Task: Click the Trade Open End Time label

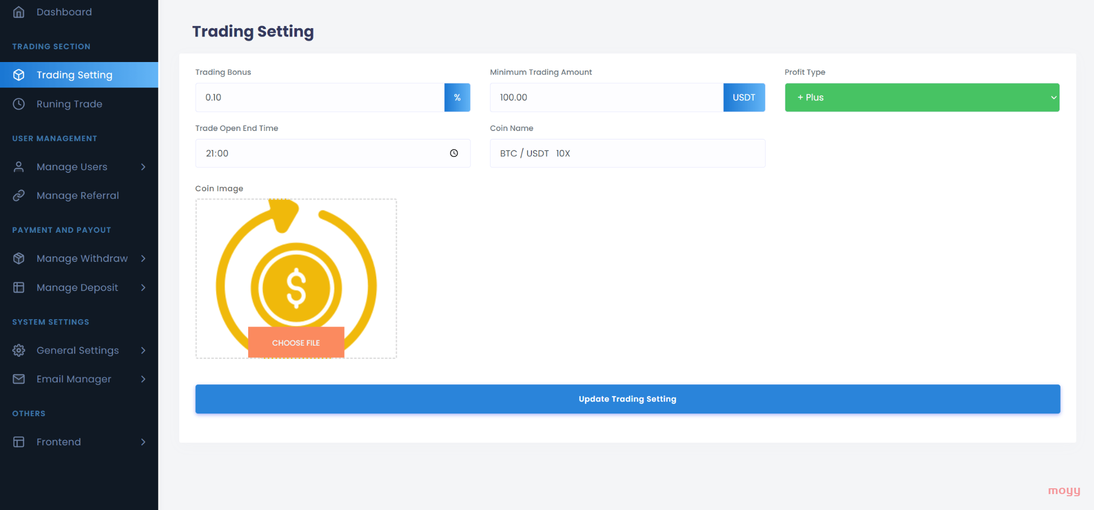Action: (x=237, y=128)
